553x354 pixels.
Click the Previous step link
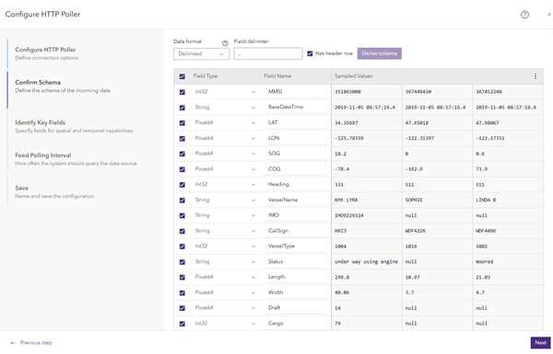pos(36,343)
